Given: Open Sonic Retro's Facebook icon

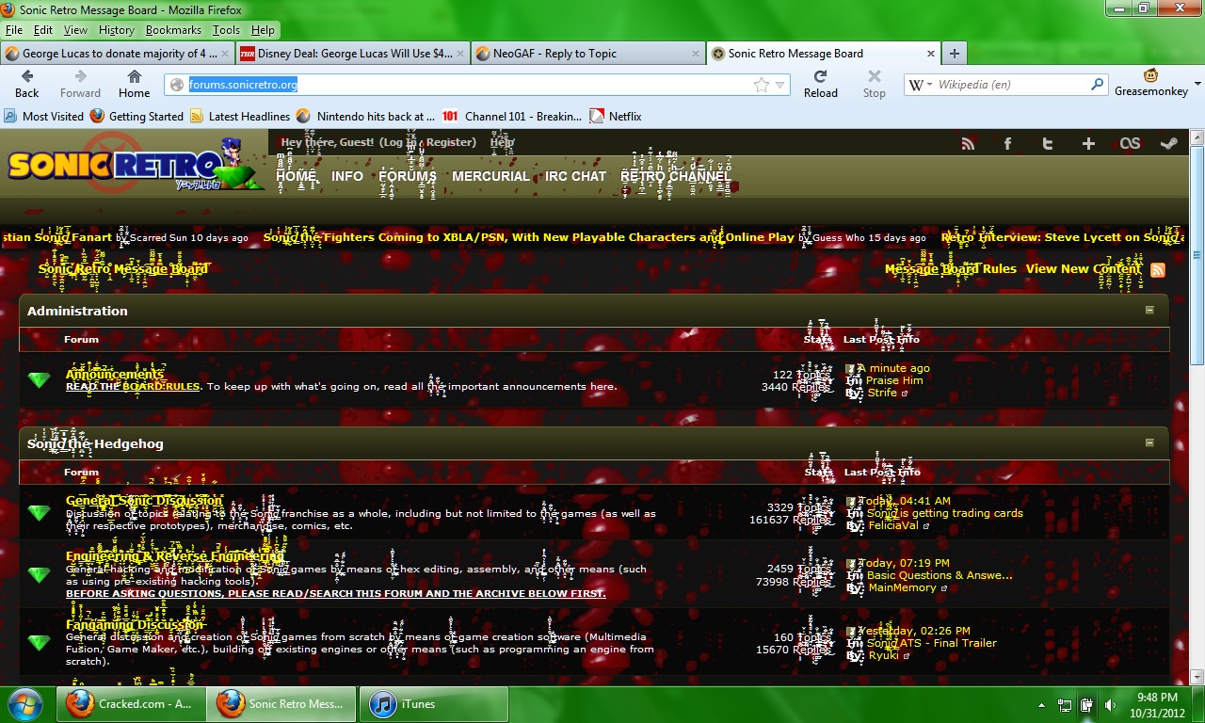Looking at the screenshot, I should click(1007, 144).
